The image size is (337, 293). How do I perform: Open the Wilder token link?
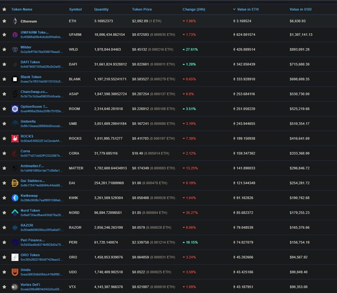(x=26, y=47)
